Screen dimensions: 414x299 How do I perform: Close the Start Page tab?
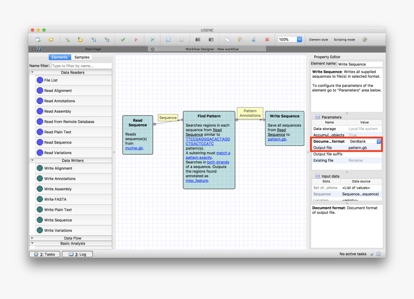[x=34, y=49]
